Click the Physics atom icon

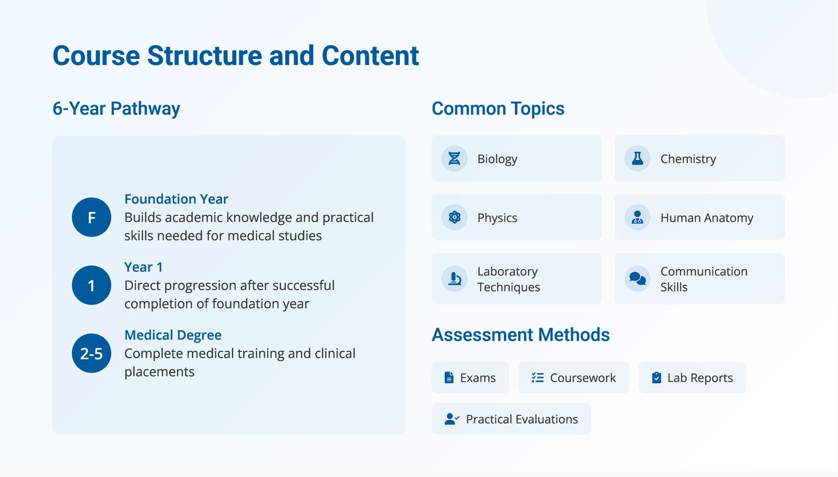pyautogui.click(x=454, y=217)
